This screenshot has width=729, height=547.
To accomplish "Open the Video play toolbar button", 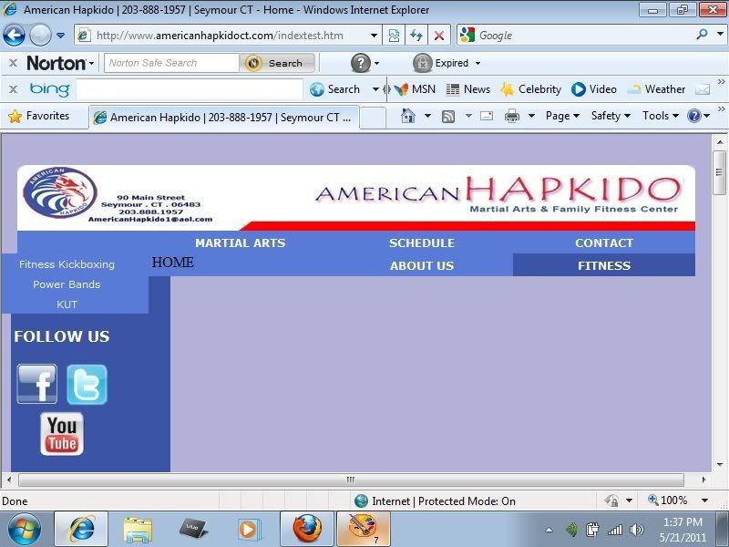I will 594,89.
